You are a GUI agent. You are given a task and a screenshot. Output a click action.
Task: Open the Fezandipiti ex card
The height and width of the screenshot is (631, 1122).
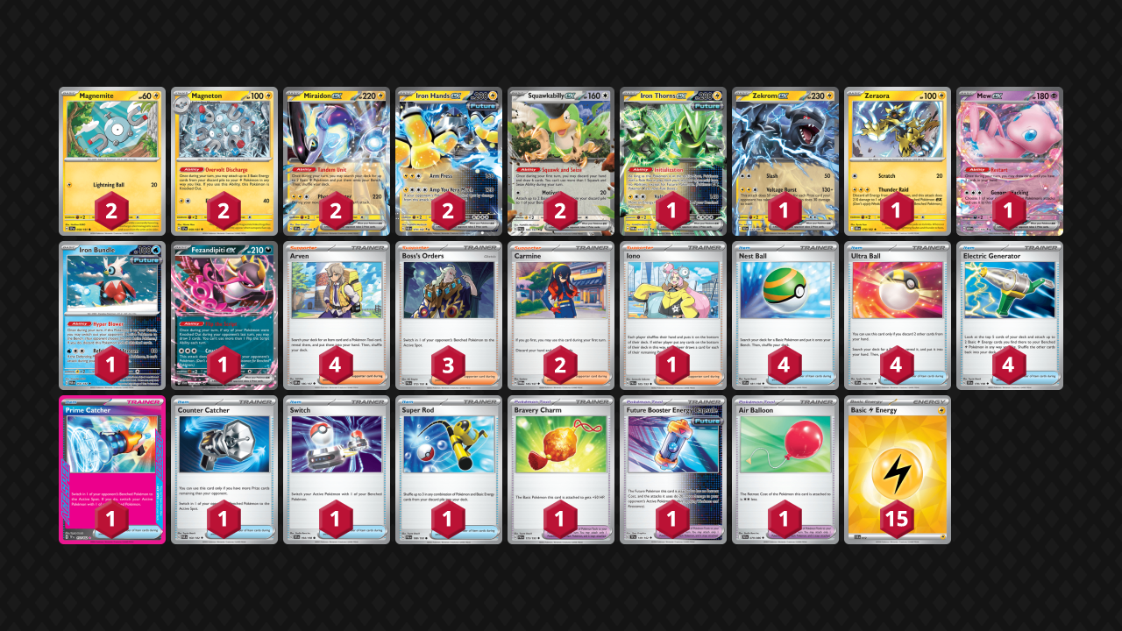click(224, 315)
